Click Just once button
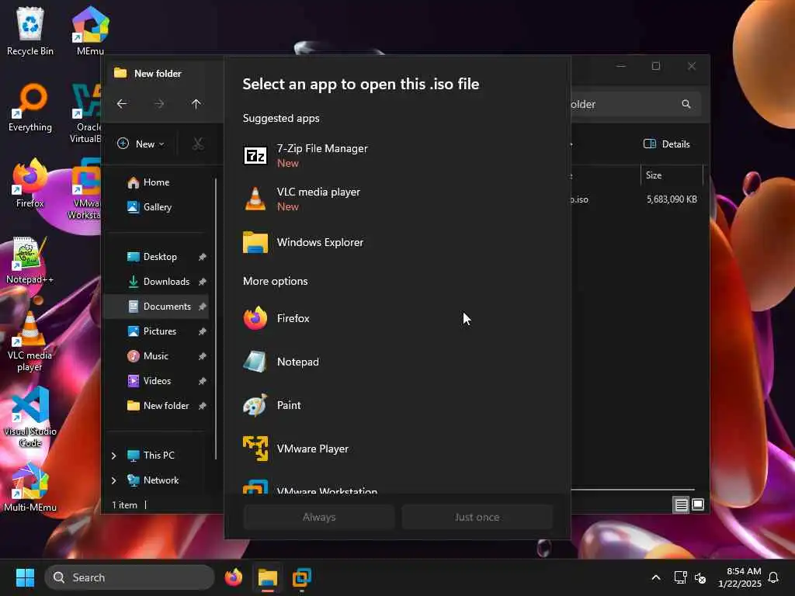 click(477, 518)
